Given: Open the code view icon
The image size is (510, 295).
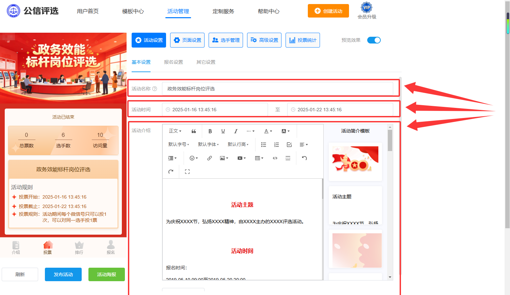Looking at the screenshot, I should click(275, 158).
